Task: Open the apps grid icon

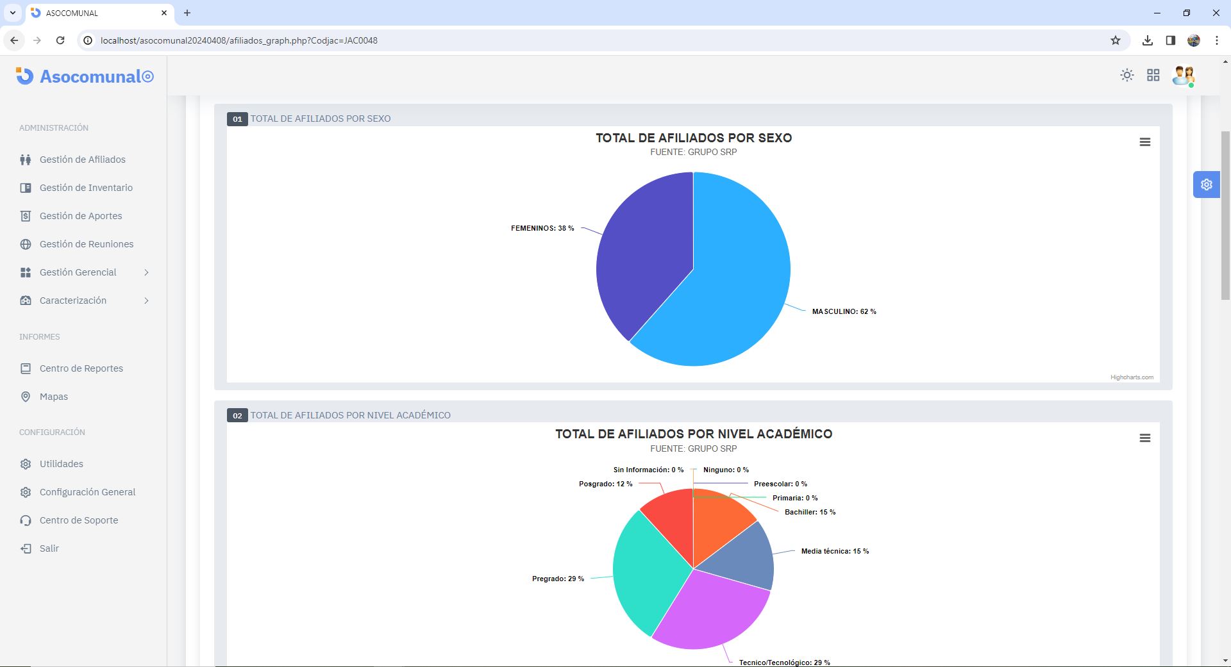Action: 1153,76
